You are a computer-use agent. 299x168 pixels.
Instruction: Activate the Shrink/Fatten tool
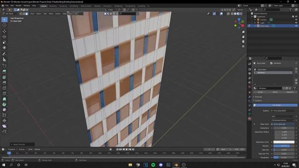pos(4,121)
